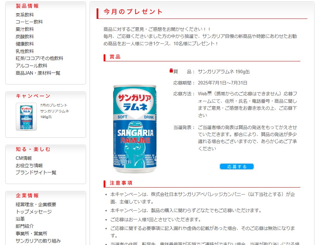Open ブランドサイト一覧 link
319x245 pixels.
(36, 172)
